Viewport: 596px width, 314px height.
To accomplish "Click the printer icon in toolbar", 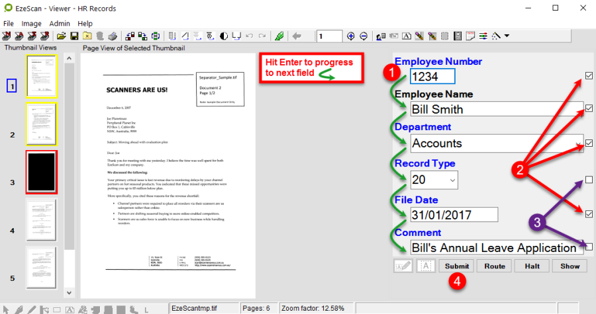I will click(x=113, y=36).
